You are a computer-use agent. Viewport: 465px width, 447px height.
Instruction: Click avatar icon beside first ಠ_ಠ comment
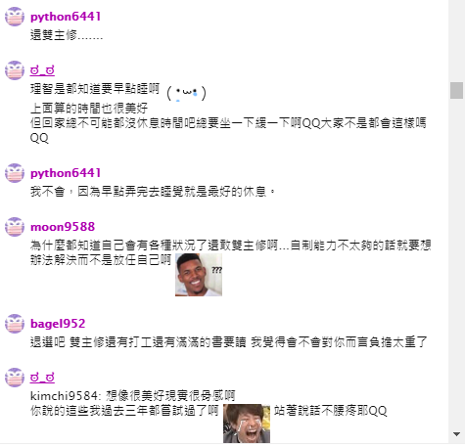coord(15,70)
